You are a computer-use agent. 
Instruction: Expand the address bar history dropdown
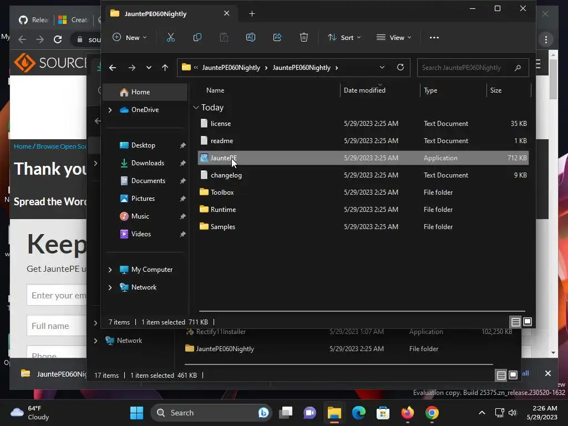pyautogui.click(x=382, y=68)
